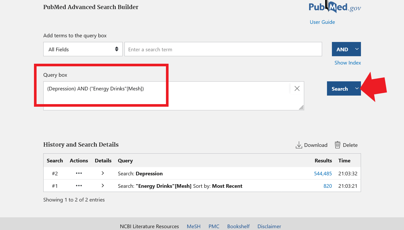Click the PubMed.gov logo

click(x=335, y=7)
